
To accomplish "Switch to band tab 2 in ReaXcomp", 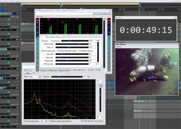I will 49,36.
